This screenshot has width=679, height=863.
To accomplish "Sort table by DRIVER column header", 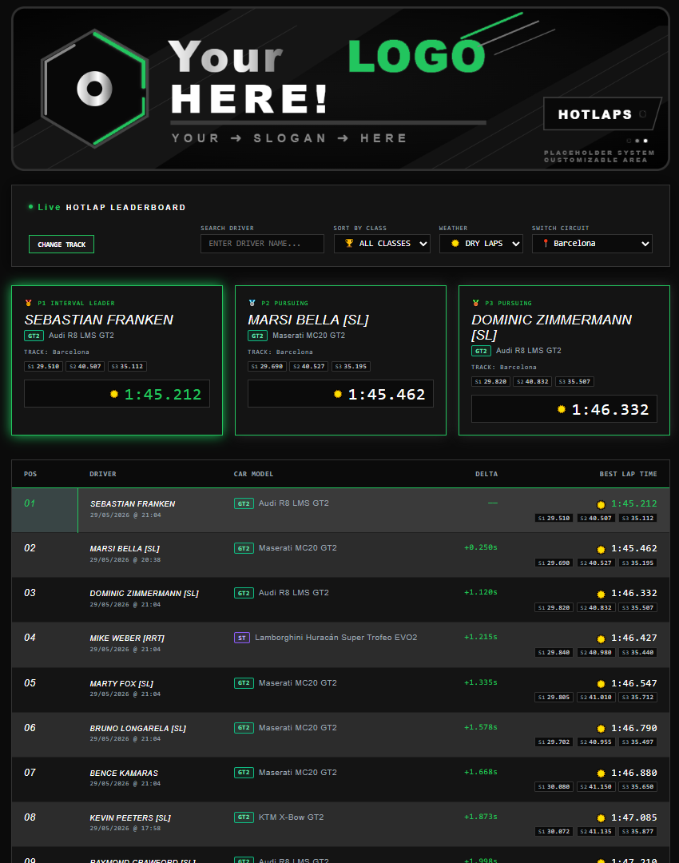I will click(x=103, y=474).
